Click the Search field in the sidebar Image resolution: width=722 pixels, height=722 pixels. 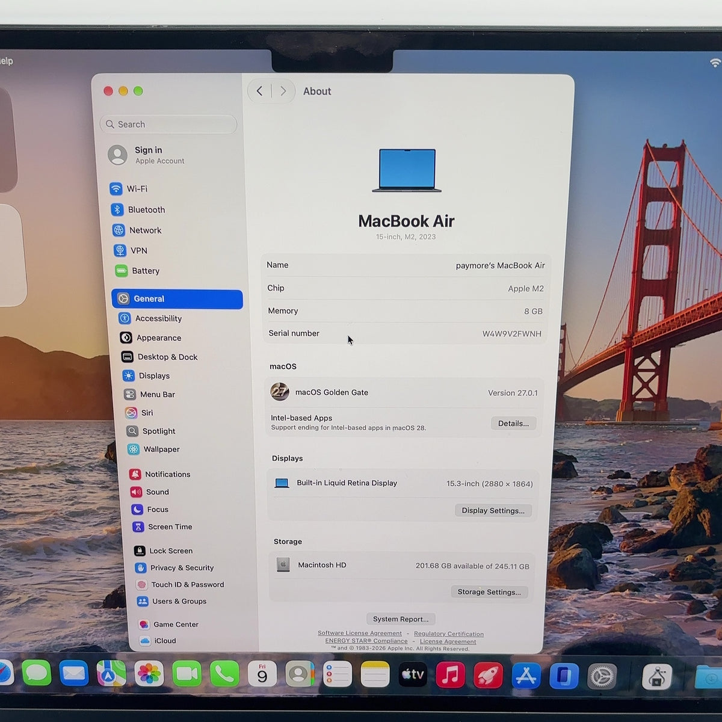[168, 124]
